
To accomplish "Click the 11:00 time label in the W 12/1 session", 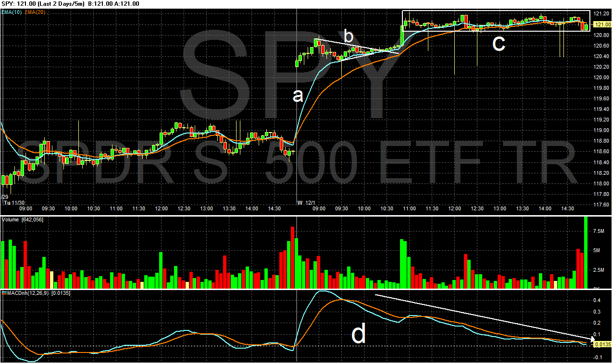I will pos(410,209).
